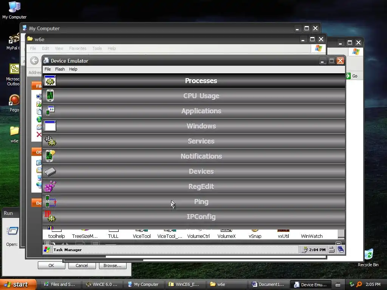Select the Ping text label
This screenshot has height=290, width=387.
[x=201, y=202]
